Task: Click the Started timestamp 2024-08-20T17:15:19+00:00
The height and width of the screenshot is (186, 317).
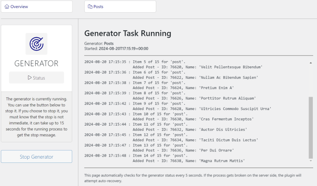Action: (124, 48)
